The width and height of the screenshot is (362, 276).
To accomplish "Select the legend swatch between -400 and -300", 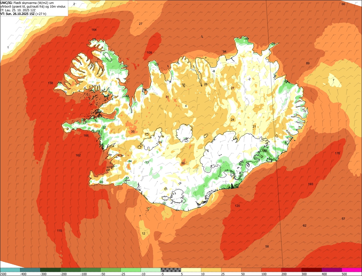I will click(30, 270).
